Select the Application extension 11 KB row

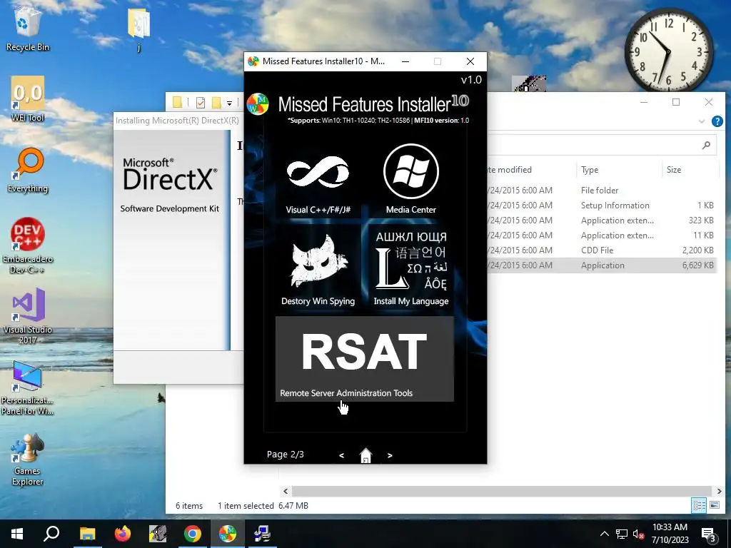[602, 235]
